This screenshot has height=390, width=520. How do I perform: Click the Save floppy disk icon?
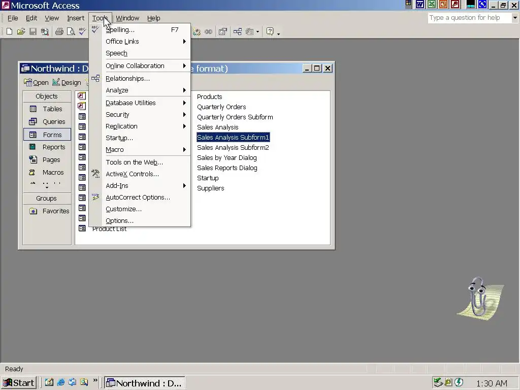(x=33, y=31)
